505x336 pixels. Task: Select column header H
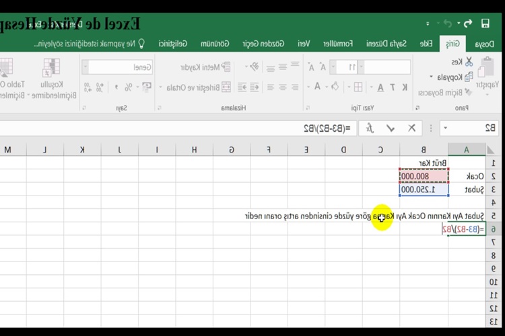194,149
